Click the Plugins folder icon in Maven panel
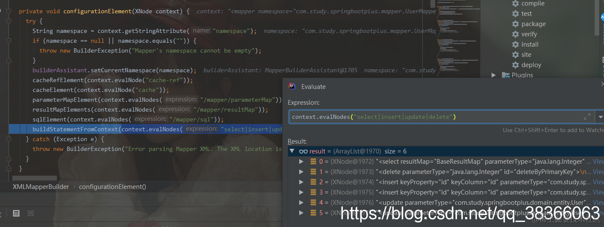Viewport: 604px width, 227px height. click(506, 75)
